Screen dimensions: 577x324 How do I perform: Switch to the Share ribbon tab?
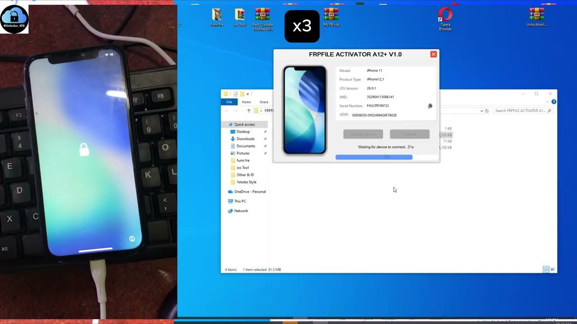(x=264, y=102)
